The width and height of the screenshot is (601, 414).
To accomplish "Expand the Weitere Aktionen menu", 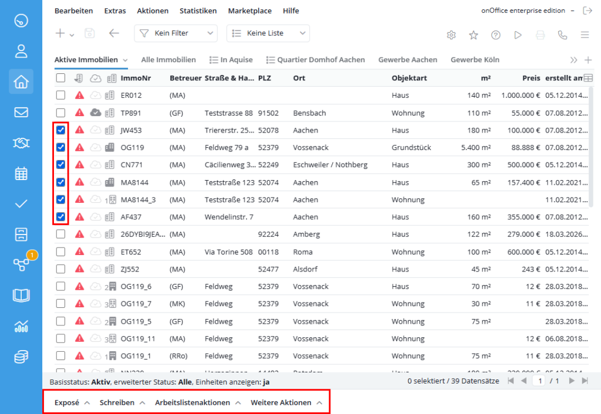I will pyautogui.click(x=286, y=402).
